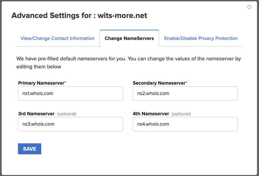Click the wits-more.net domain name in title
Viewport: 259px width, 176px height.
122,16
